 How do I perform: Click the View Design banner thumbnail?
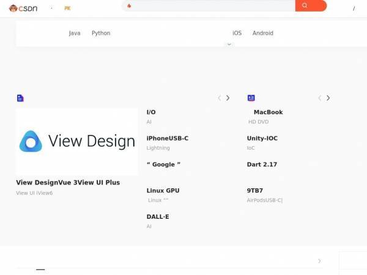(x=77, y=142)
